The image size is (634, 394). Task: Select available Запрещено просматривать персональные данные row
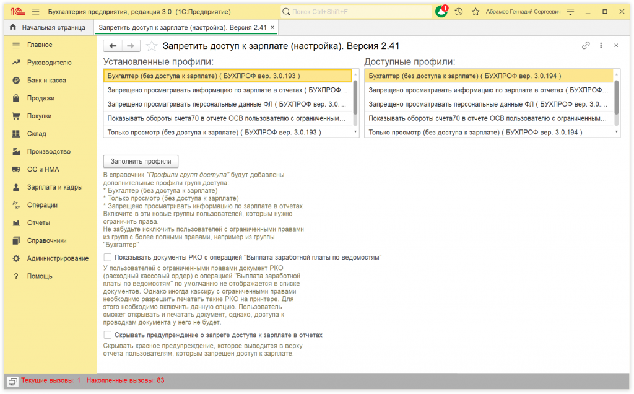pos(489,104)
